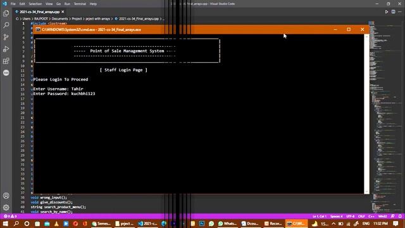405x228 pixels.
Task: Click the RAJPOOT breadcrumb segment
Action: pyautogui.click(x=41, y=19)
